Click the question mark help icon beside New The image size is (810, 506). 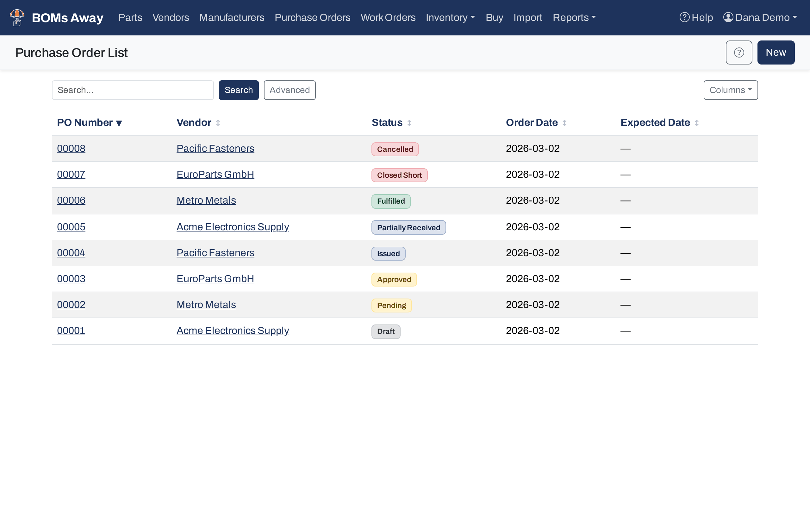[x=739, y=52]
